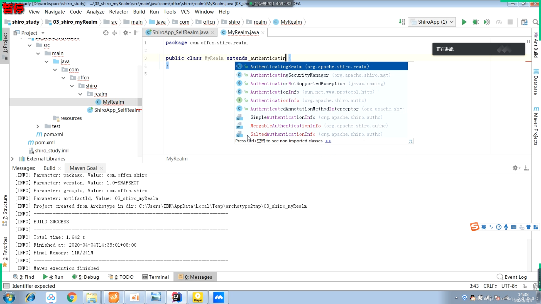Switch to Maven Goal messages tab

(x=83, y=168)
